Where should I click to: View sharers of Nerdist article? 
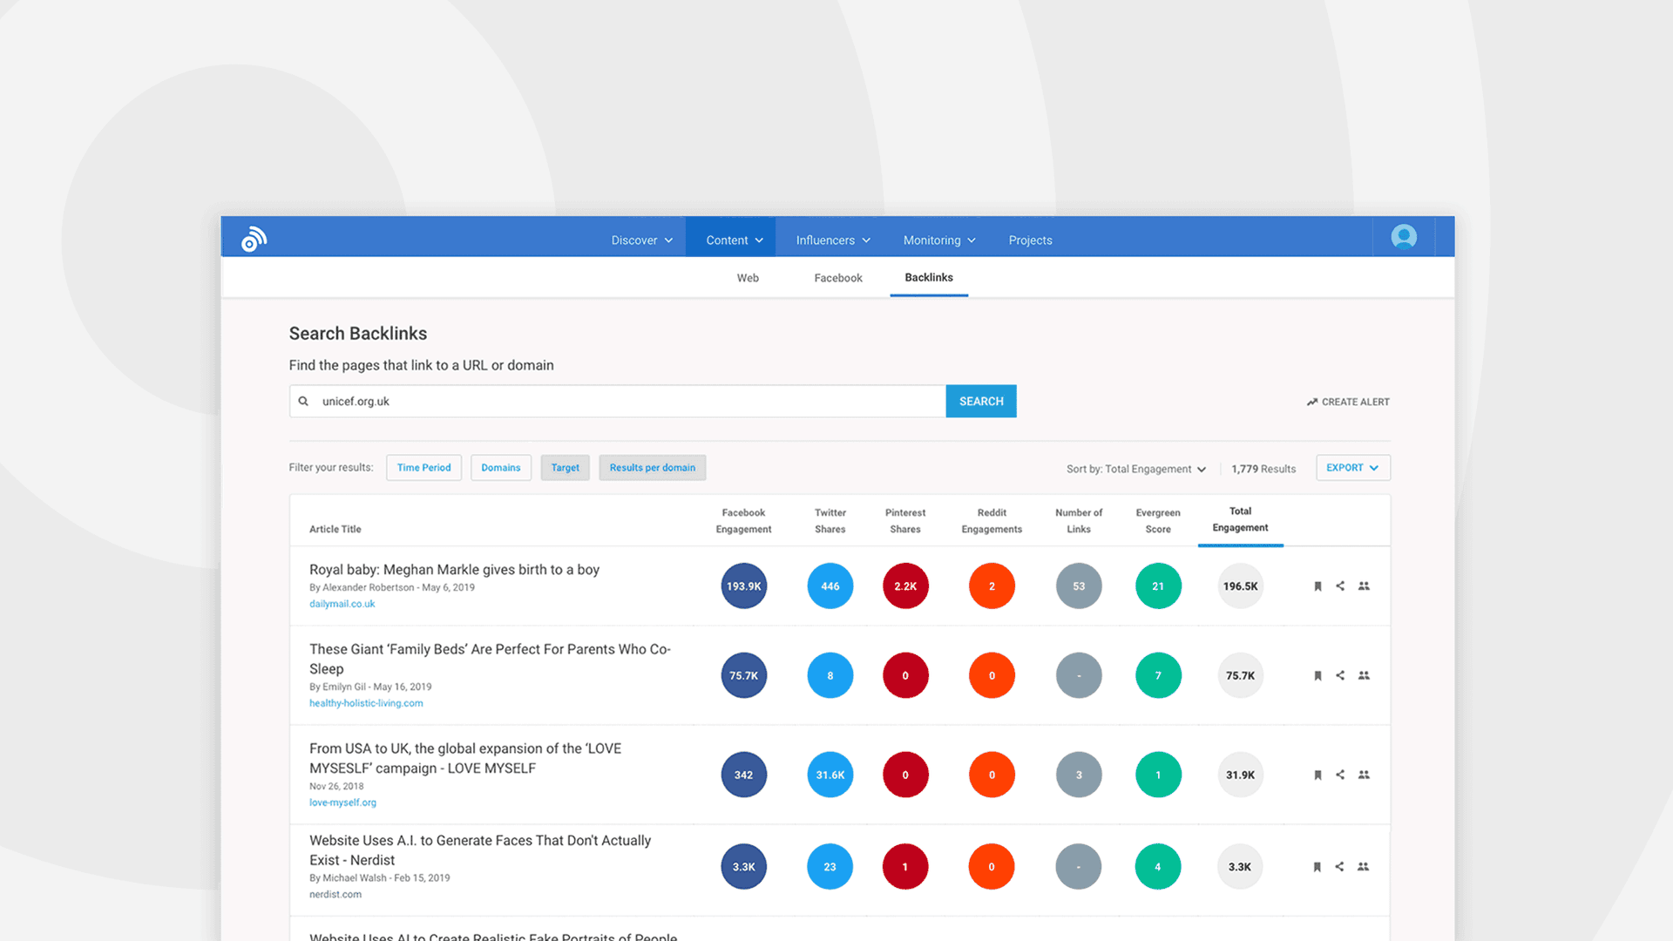pos(1363,867)
